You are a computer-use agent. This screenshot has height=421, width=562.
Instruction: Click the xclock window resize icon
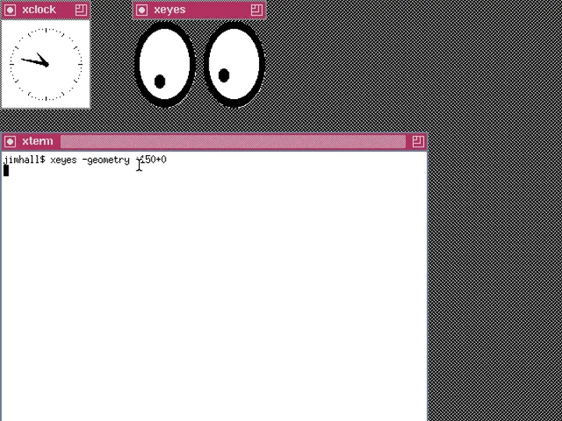click(x=81, y=10)
